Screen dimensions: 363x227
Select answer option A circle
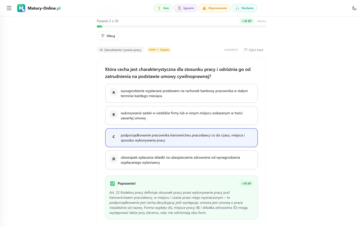pos(114,92)
